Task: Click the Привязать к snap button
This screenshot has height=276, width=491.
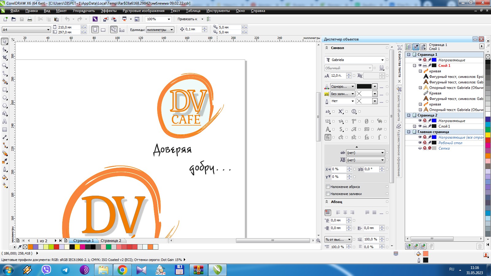Action: [188, 19]
